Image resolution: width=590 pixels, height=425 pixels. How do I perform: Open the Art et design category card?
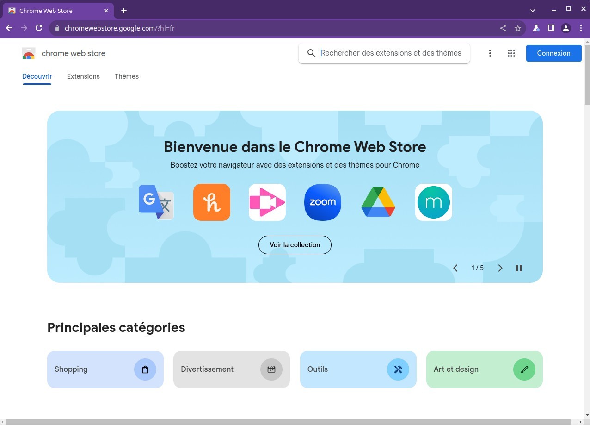pos(485,369)
